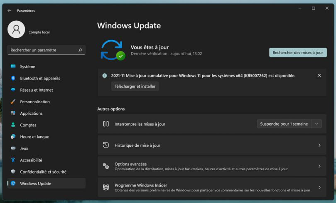
Task: Open Système settings category
Action: 46,66
